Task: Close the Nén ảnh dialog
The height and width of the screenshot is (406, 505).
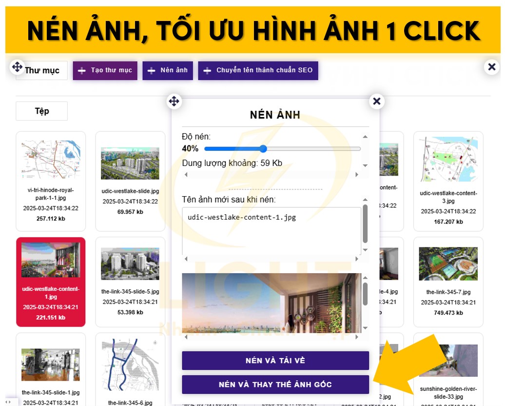Action: point(376,101)
